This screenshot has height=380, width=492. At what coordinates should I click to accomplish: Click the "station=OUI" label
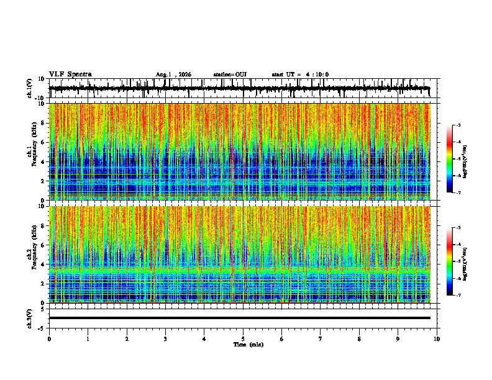[230, 75]
